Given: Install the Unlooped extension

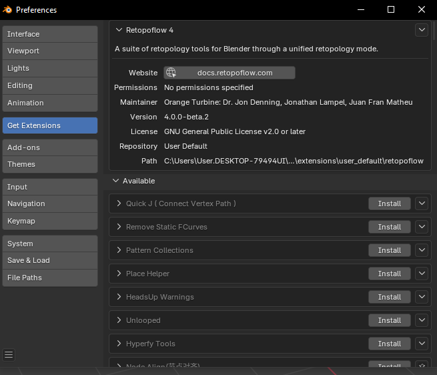Looking at the screenshot, I should click(x=389, y=320).
